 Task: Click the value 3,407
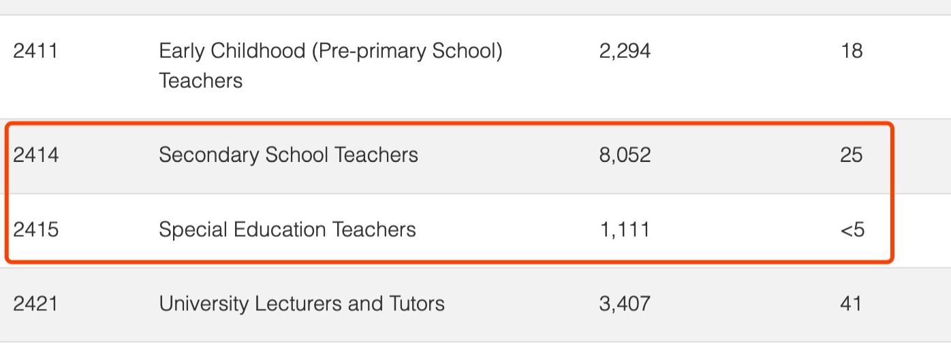[x=625, y=303]
